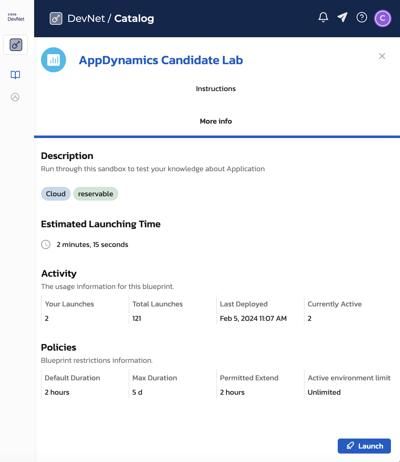Click the Catalog breadcrumb text
Image resolution: width=400 pixels, height=462 pixels.
134,18
